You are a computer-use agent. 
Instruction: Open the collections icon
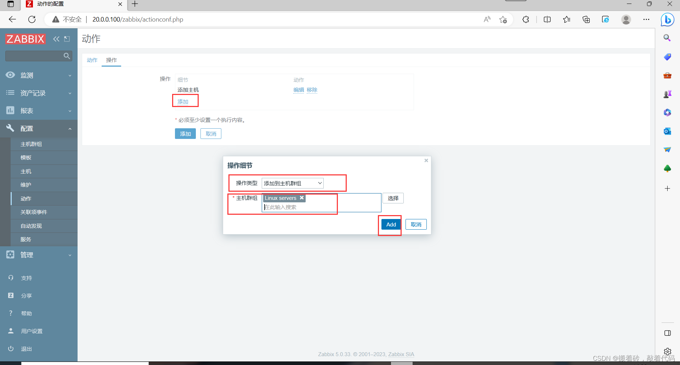click(586, 19)
